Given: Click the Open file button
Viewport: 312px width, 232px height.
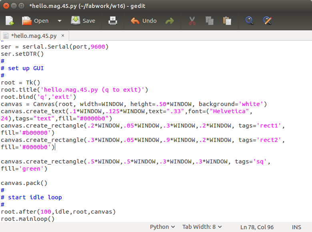Looking at the screenshot, I should pos(35,21).
